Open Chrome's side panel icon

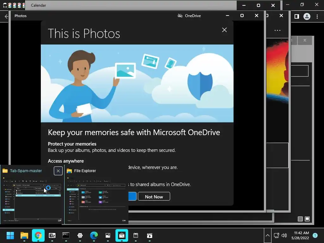point(297,16)
